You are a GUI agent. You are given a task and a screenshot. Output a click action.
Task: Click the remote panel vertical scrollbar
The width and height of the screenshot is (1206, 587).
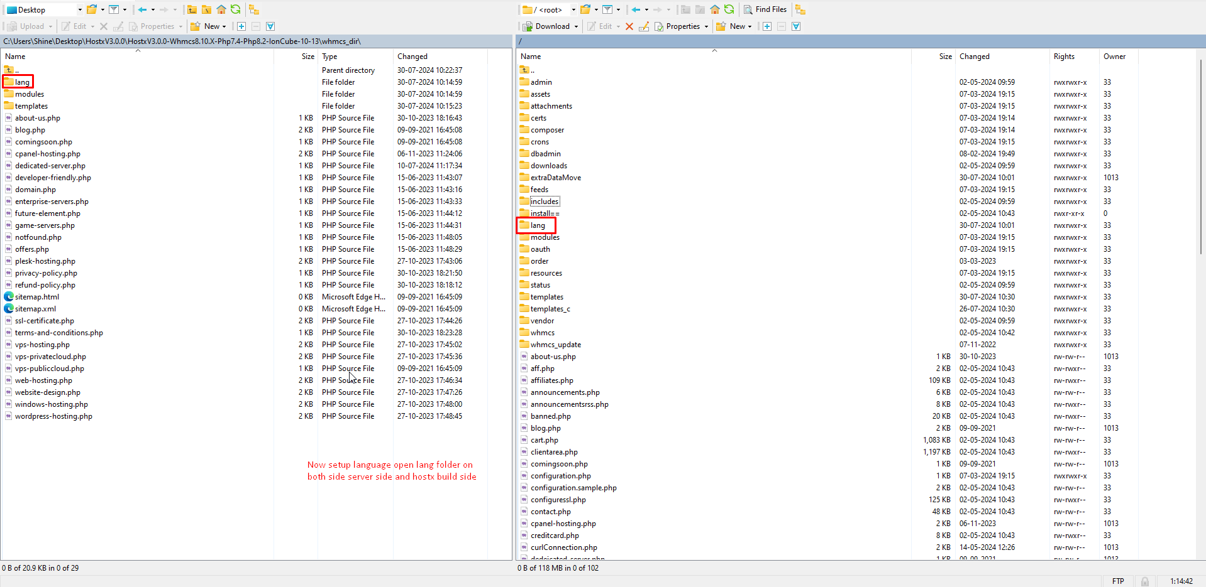coord(1201,157)
